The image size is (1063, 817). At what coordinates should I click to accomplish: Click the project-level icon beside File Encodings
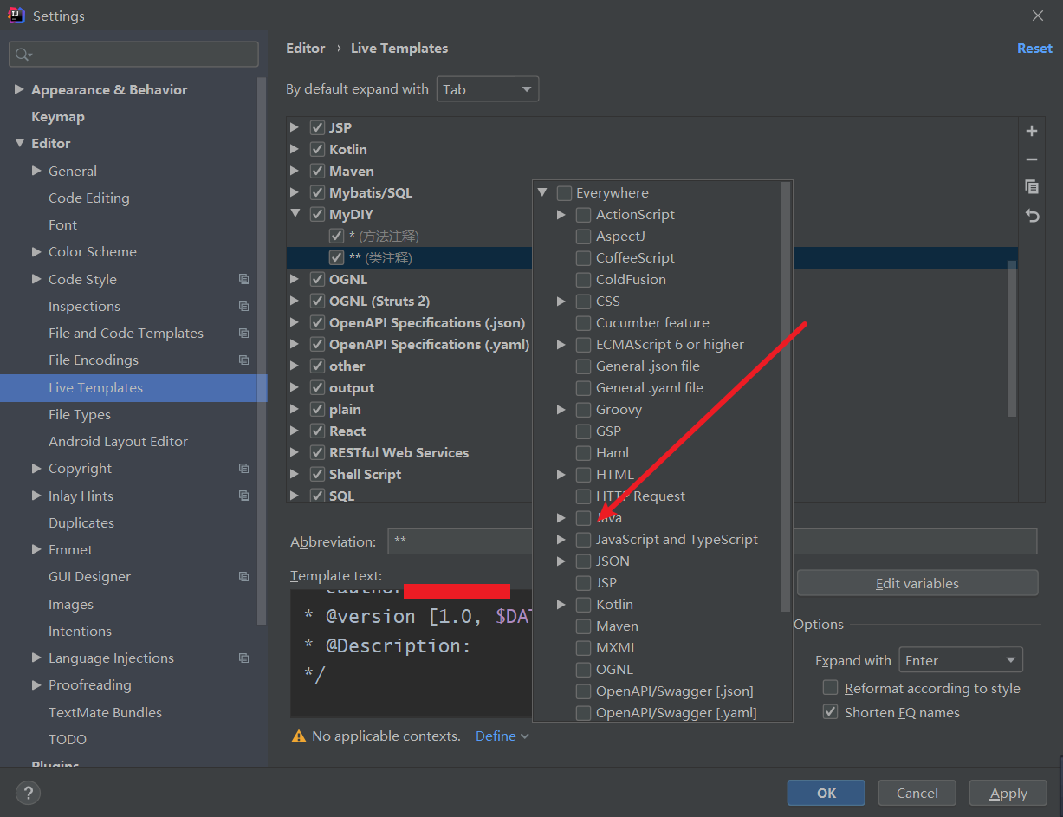(x=243, y=360)
